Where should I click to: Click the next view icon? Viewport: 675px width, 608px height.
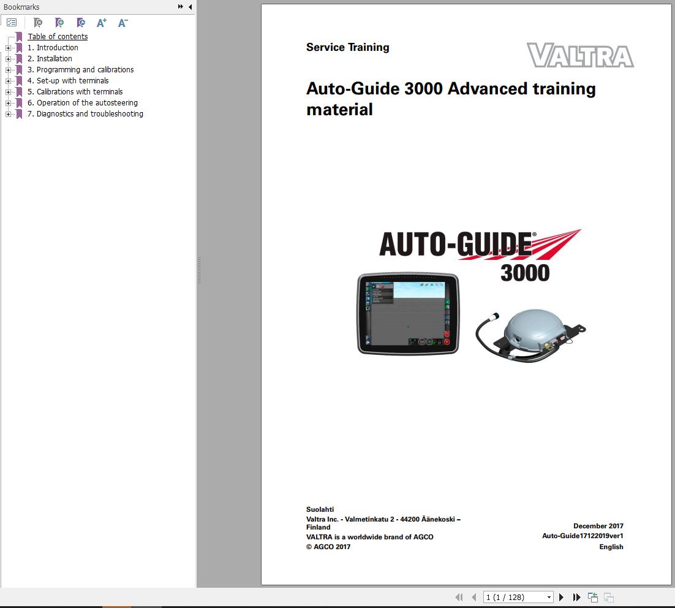point(608,597)
